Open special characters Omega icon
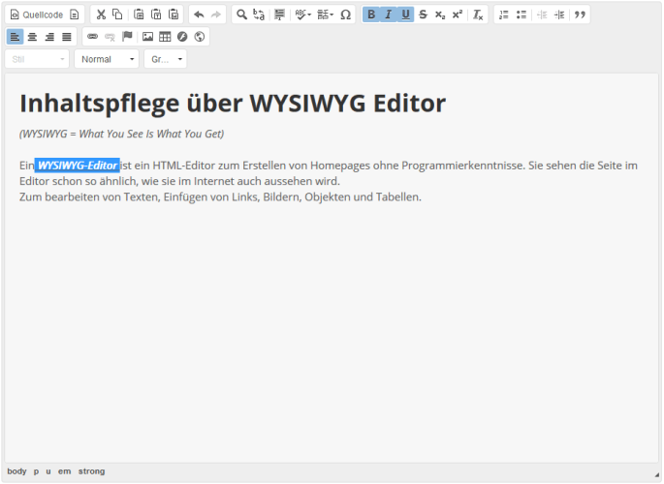 coord(345,15)
